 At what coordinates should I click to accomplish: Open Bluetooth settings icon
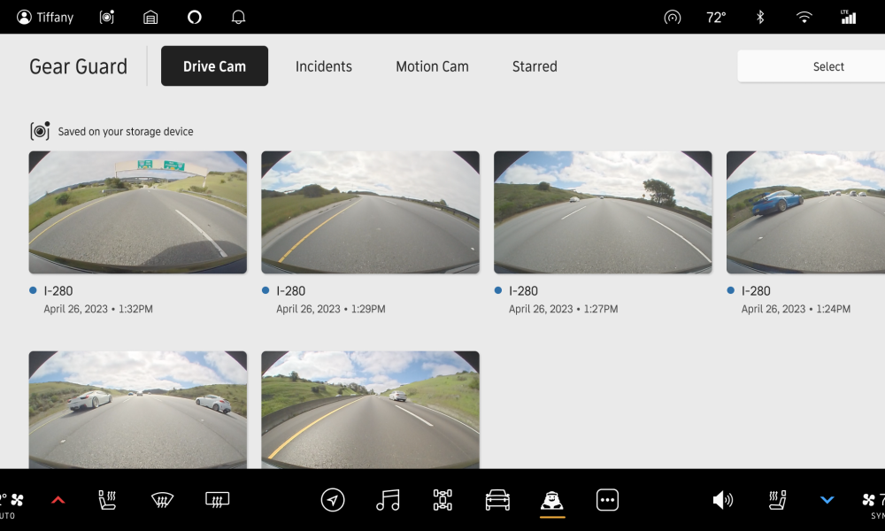760,18
